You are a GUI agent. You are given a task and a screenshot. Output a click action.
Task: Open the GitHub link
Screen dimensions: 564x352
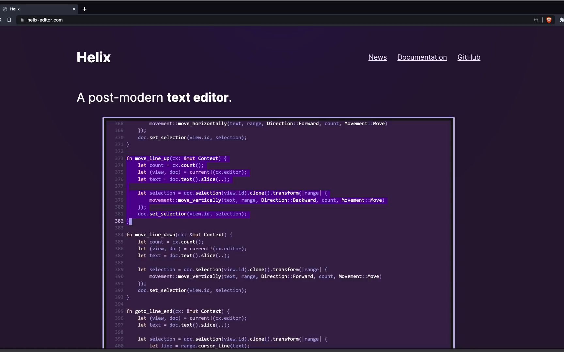[469, 57]
